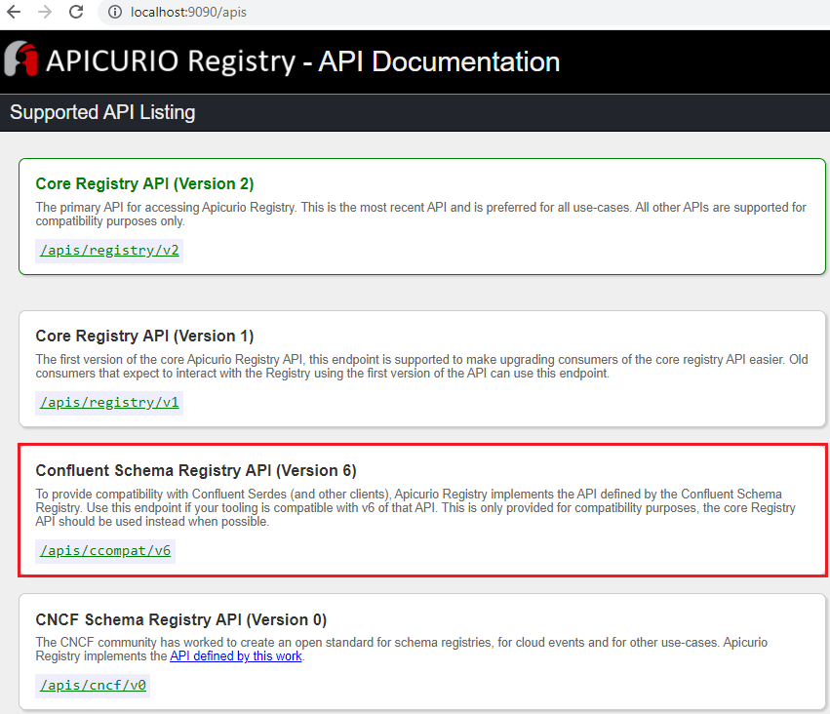Click the 'CNCF Schema Registry API (Version 0)' heading
The height and width of the screenshot is (714, 830).
coord(181,619)
